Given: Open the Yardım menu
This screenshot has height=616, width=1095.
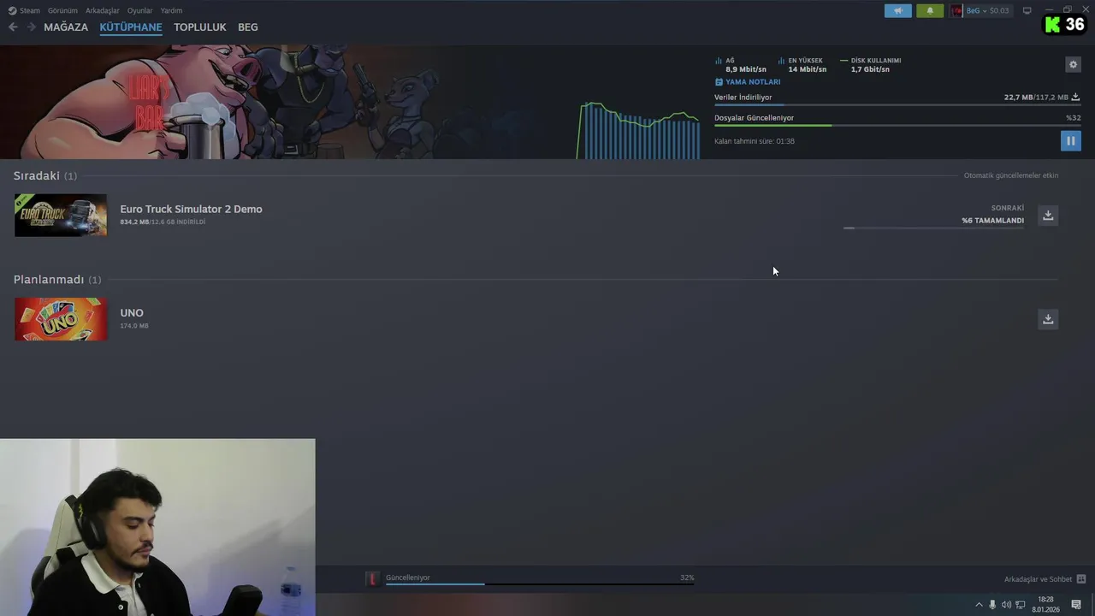Looking at the screenshot, I should pos(171,10).
